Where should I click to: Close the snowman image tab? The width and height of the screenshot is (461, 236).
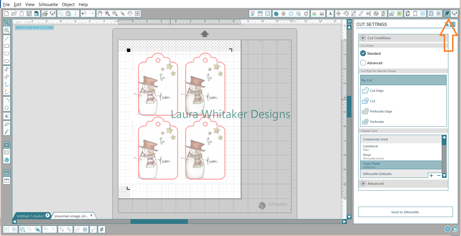tap(91, 215)
